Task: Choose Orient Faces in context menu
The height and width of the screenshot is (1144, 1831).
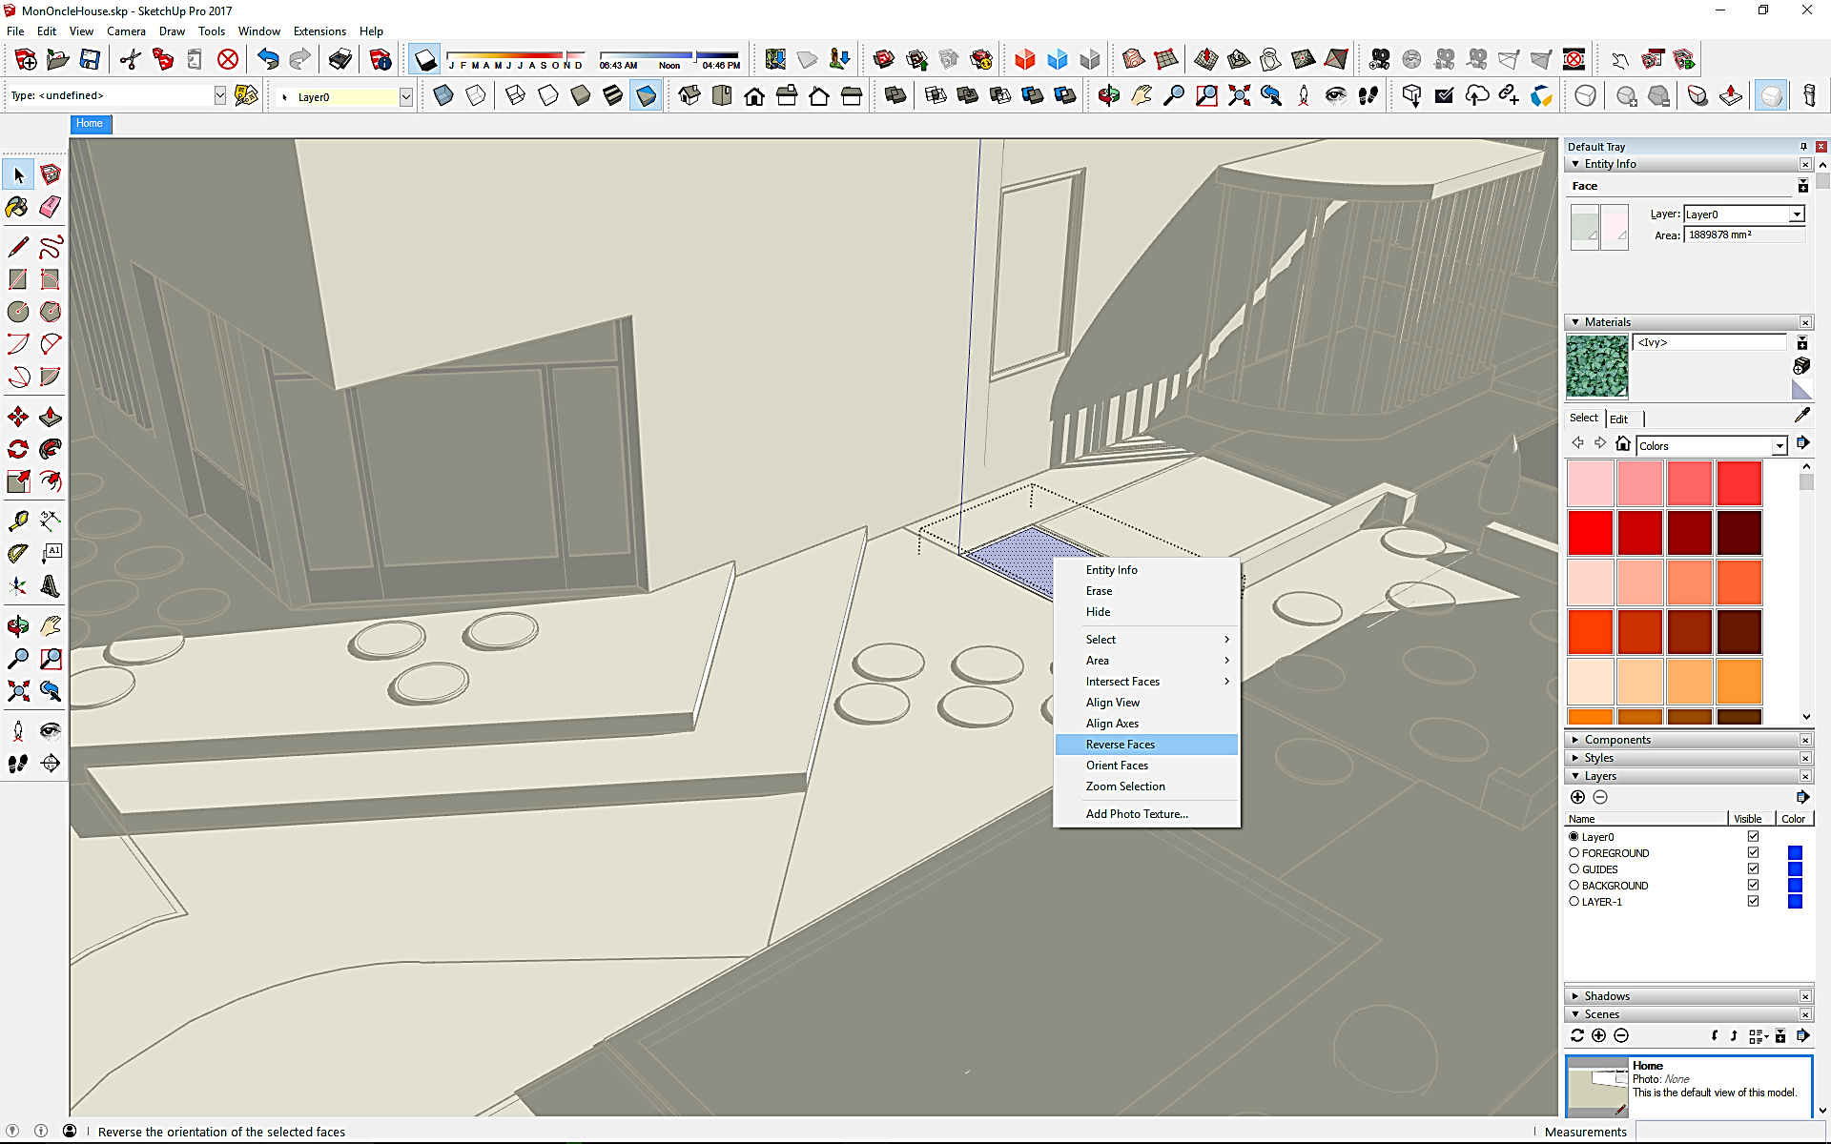Action: (x=1146, y=766)
